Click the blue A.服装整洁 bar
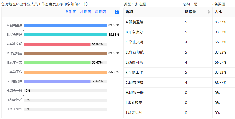The image size is (235, 119). click(66, 25)
